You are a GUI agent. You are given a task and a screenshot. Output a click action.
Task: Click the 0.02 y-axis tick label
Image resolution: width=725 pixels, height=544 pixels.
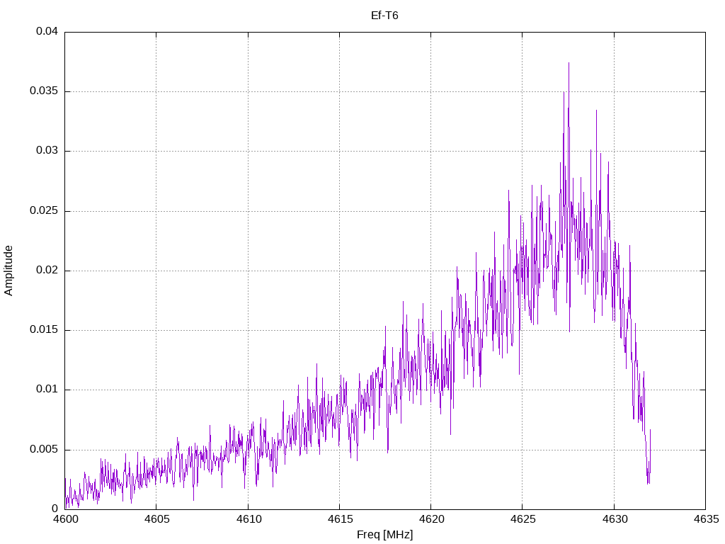[x=47, y=270]
